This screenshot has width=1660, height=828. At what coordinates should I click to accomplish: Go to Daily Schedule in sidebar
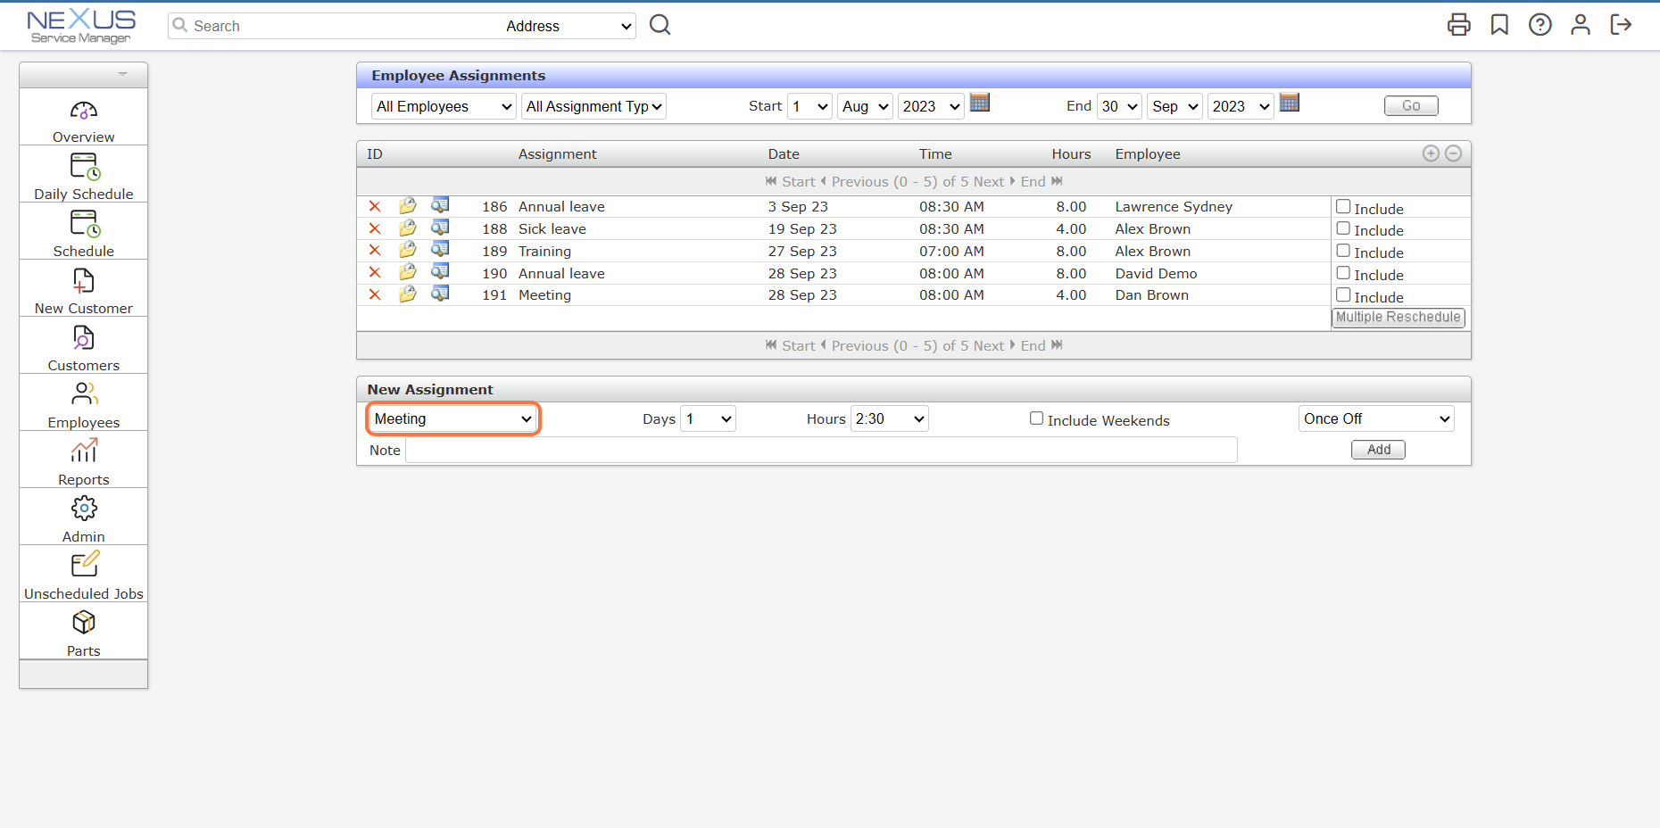click(x=84, y=175)
